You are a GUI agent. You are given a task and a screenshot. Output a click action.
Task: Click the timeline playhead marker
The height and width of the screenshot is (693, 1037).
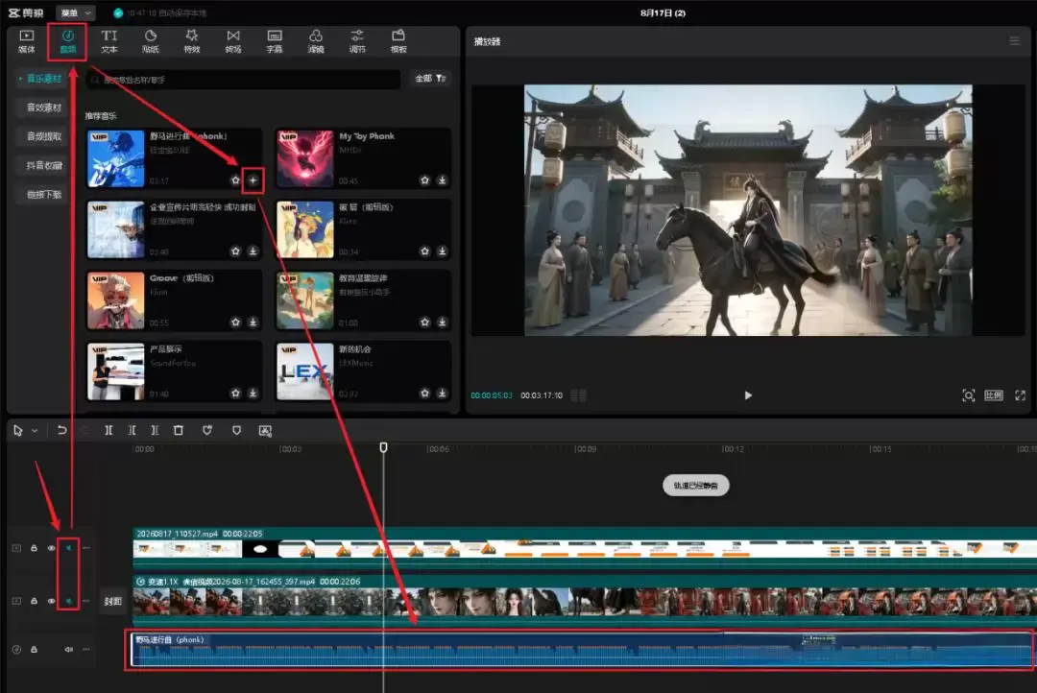[x=383, y=447]
